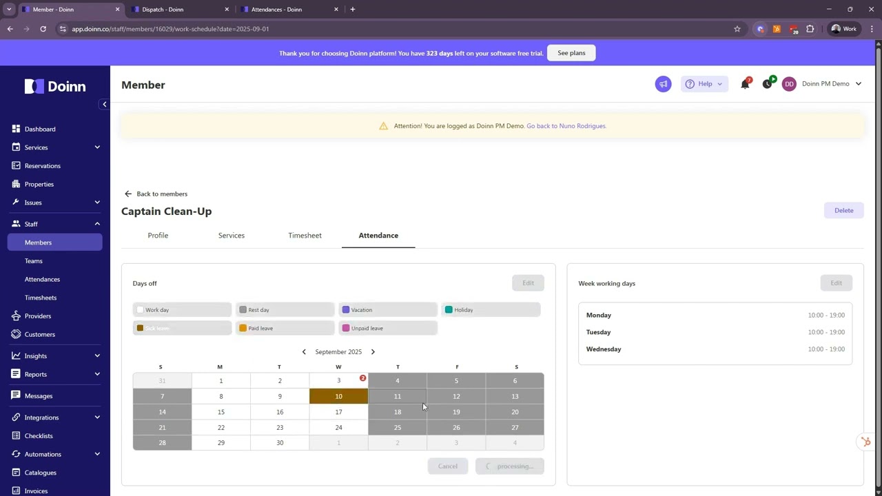Screen dimensions: 882x496
Task: Click the Services sidebar icon
Action: coord(16,147)
